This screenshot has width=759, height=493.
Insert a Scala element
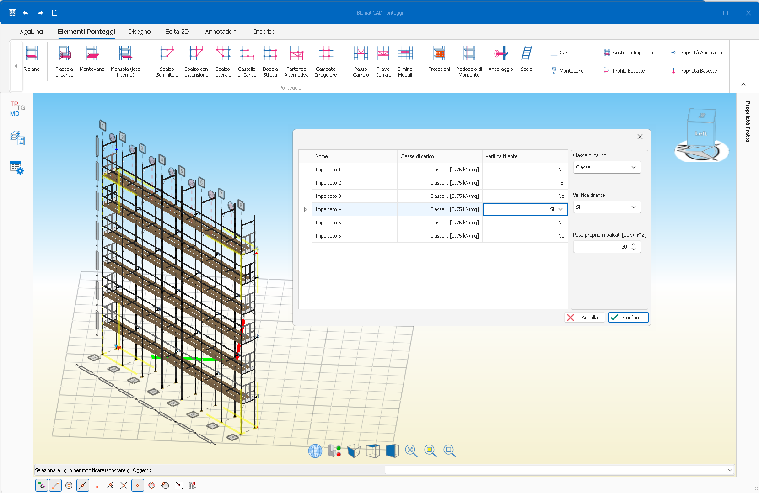[x=526, y=59]
